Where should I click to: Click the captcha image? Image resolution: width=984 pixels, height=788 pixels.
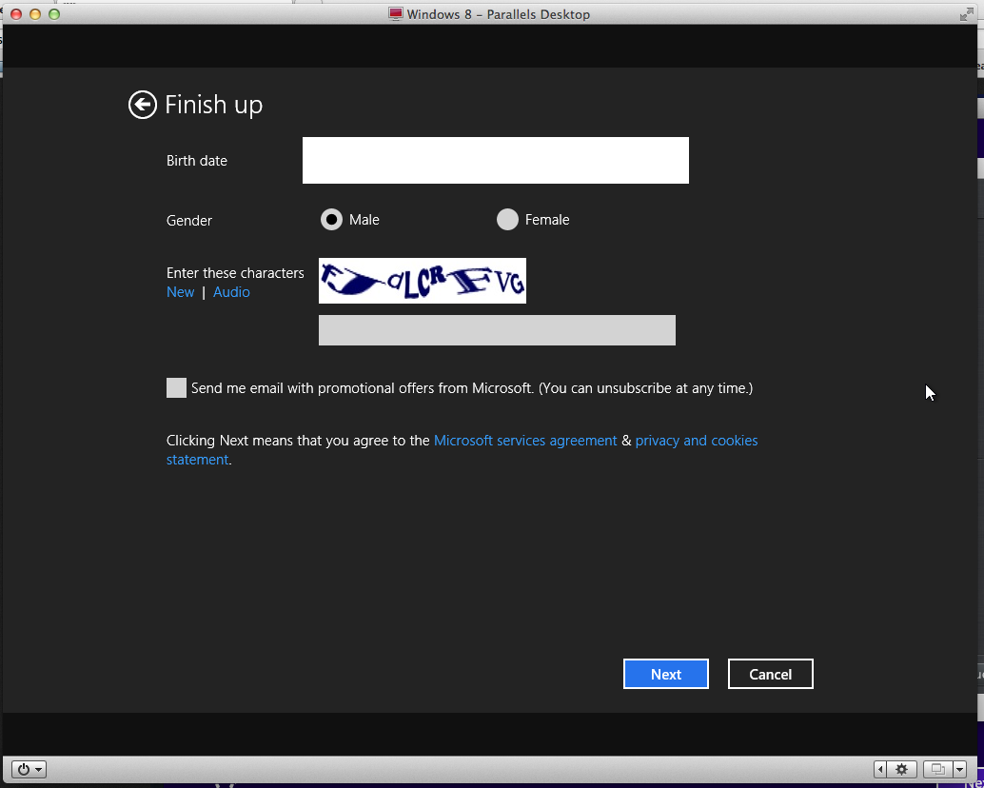pos(423,281)
